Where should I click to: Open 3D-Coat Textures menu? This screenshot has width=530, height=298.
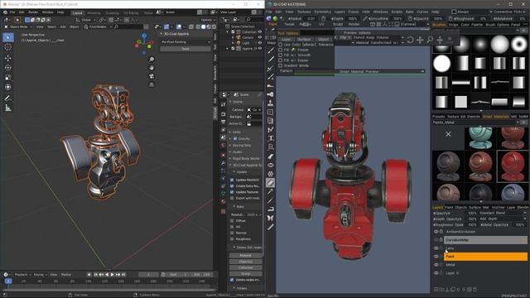(x=304, y=12)
